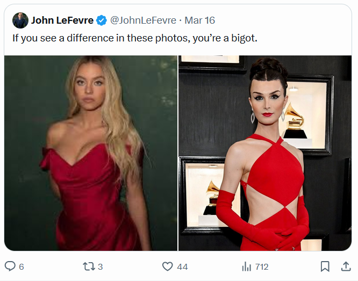Screen dimensions: 358x281
Task: Repost the tweet with the retweet icon
Action: [88, 266]
